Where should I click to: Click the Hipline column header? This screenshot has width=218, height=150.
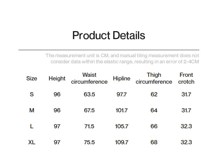click(121, 78)
